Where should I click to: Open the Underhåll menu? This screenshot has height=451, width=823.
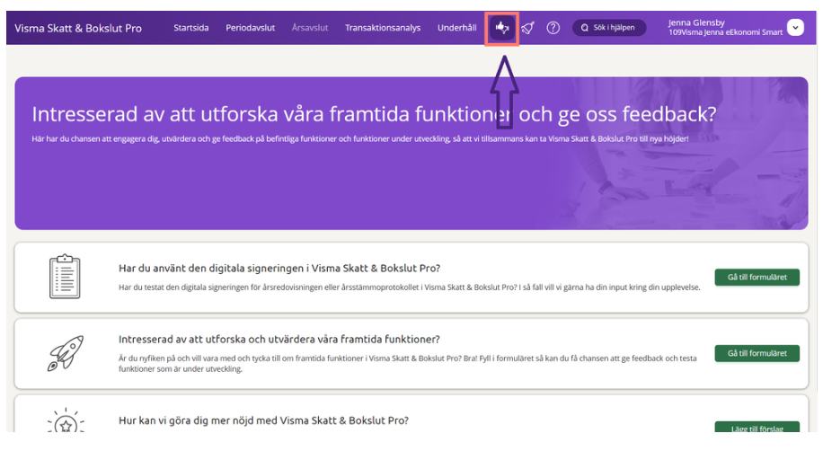click(456, 29)
